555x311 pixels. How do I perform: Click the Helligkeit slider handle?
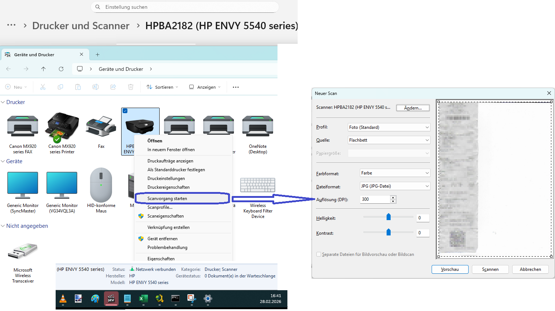pyautogui.click(x=389, y=217)
